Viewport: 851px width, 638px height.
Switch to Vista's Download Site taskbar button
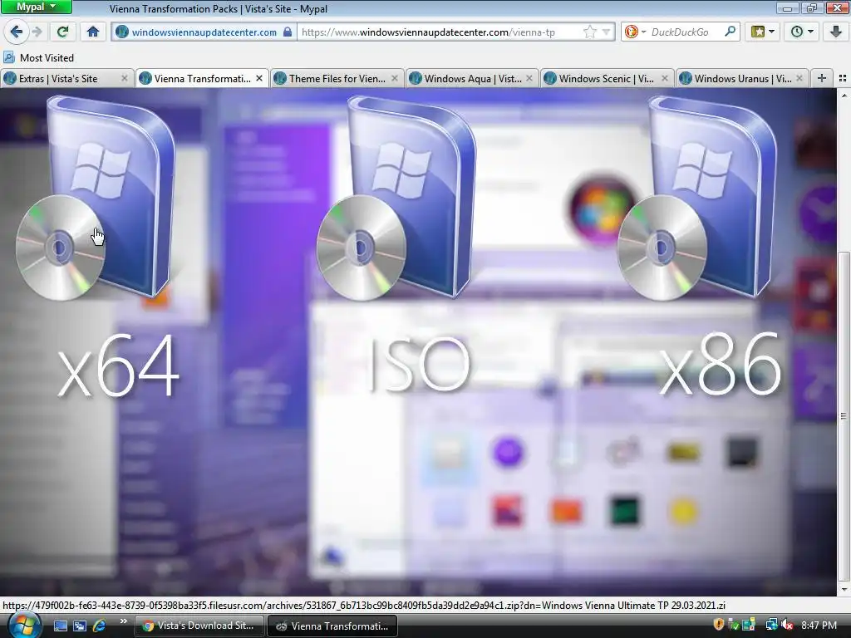click(199, 626)
